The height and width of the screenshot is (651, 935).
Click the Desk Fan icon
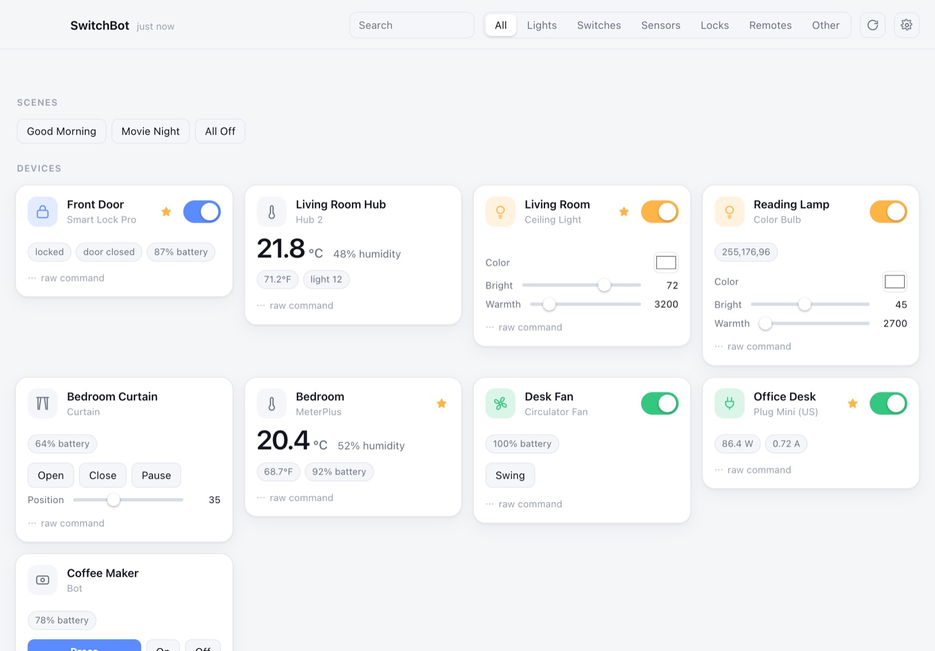coord(500,403)
